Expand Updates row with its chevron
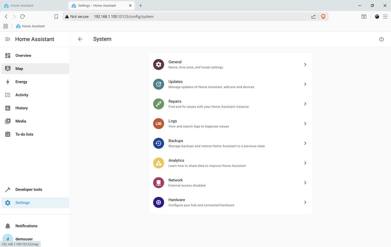The height and width of the screenshot is (247, 391). click(x=305, y=84)
